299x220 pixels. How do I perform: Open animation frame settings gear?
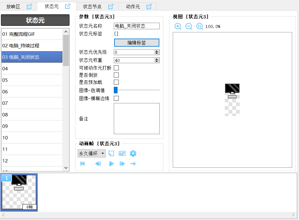[x=133, y=153]
